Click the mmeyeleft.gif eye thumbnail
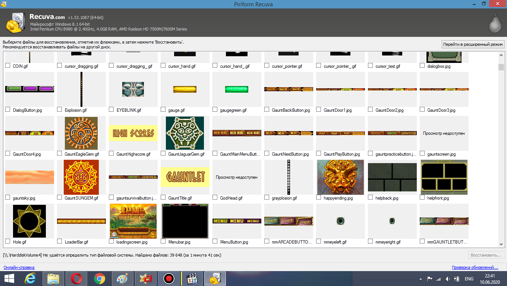507x286 pixels. [340, 221]
